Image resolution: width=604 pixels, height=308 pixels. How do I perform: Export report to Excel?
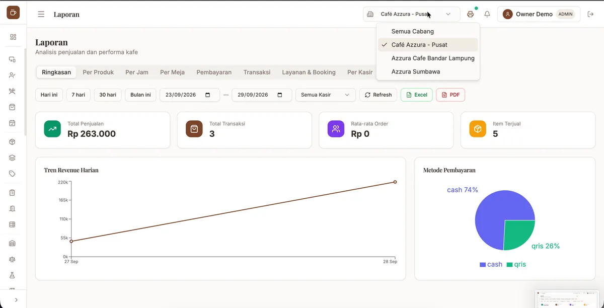coord(416,95)
